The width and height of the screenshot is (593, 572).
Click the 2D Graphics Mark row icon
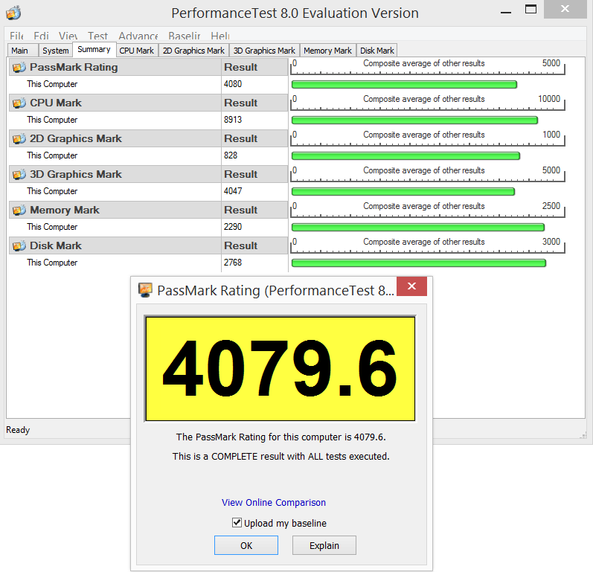coord(19,139)
